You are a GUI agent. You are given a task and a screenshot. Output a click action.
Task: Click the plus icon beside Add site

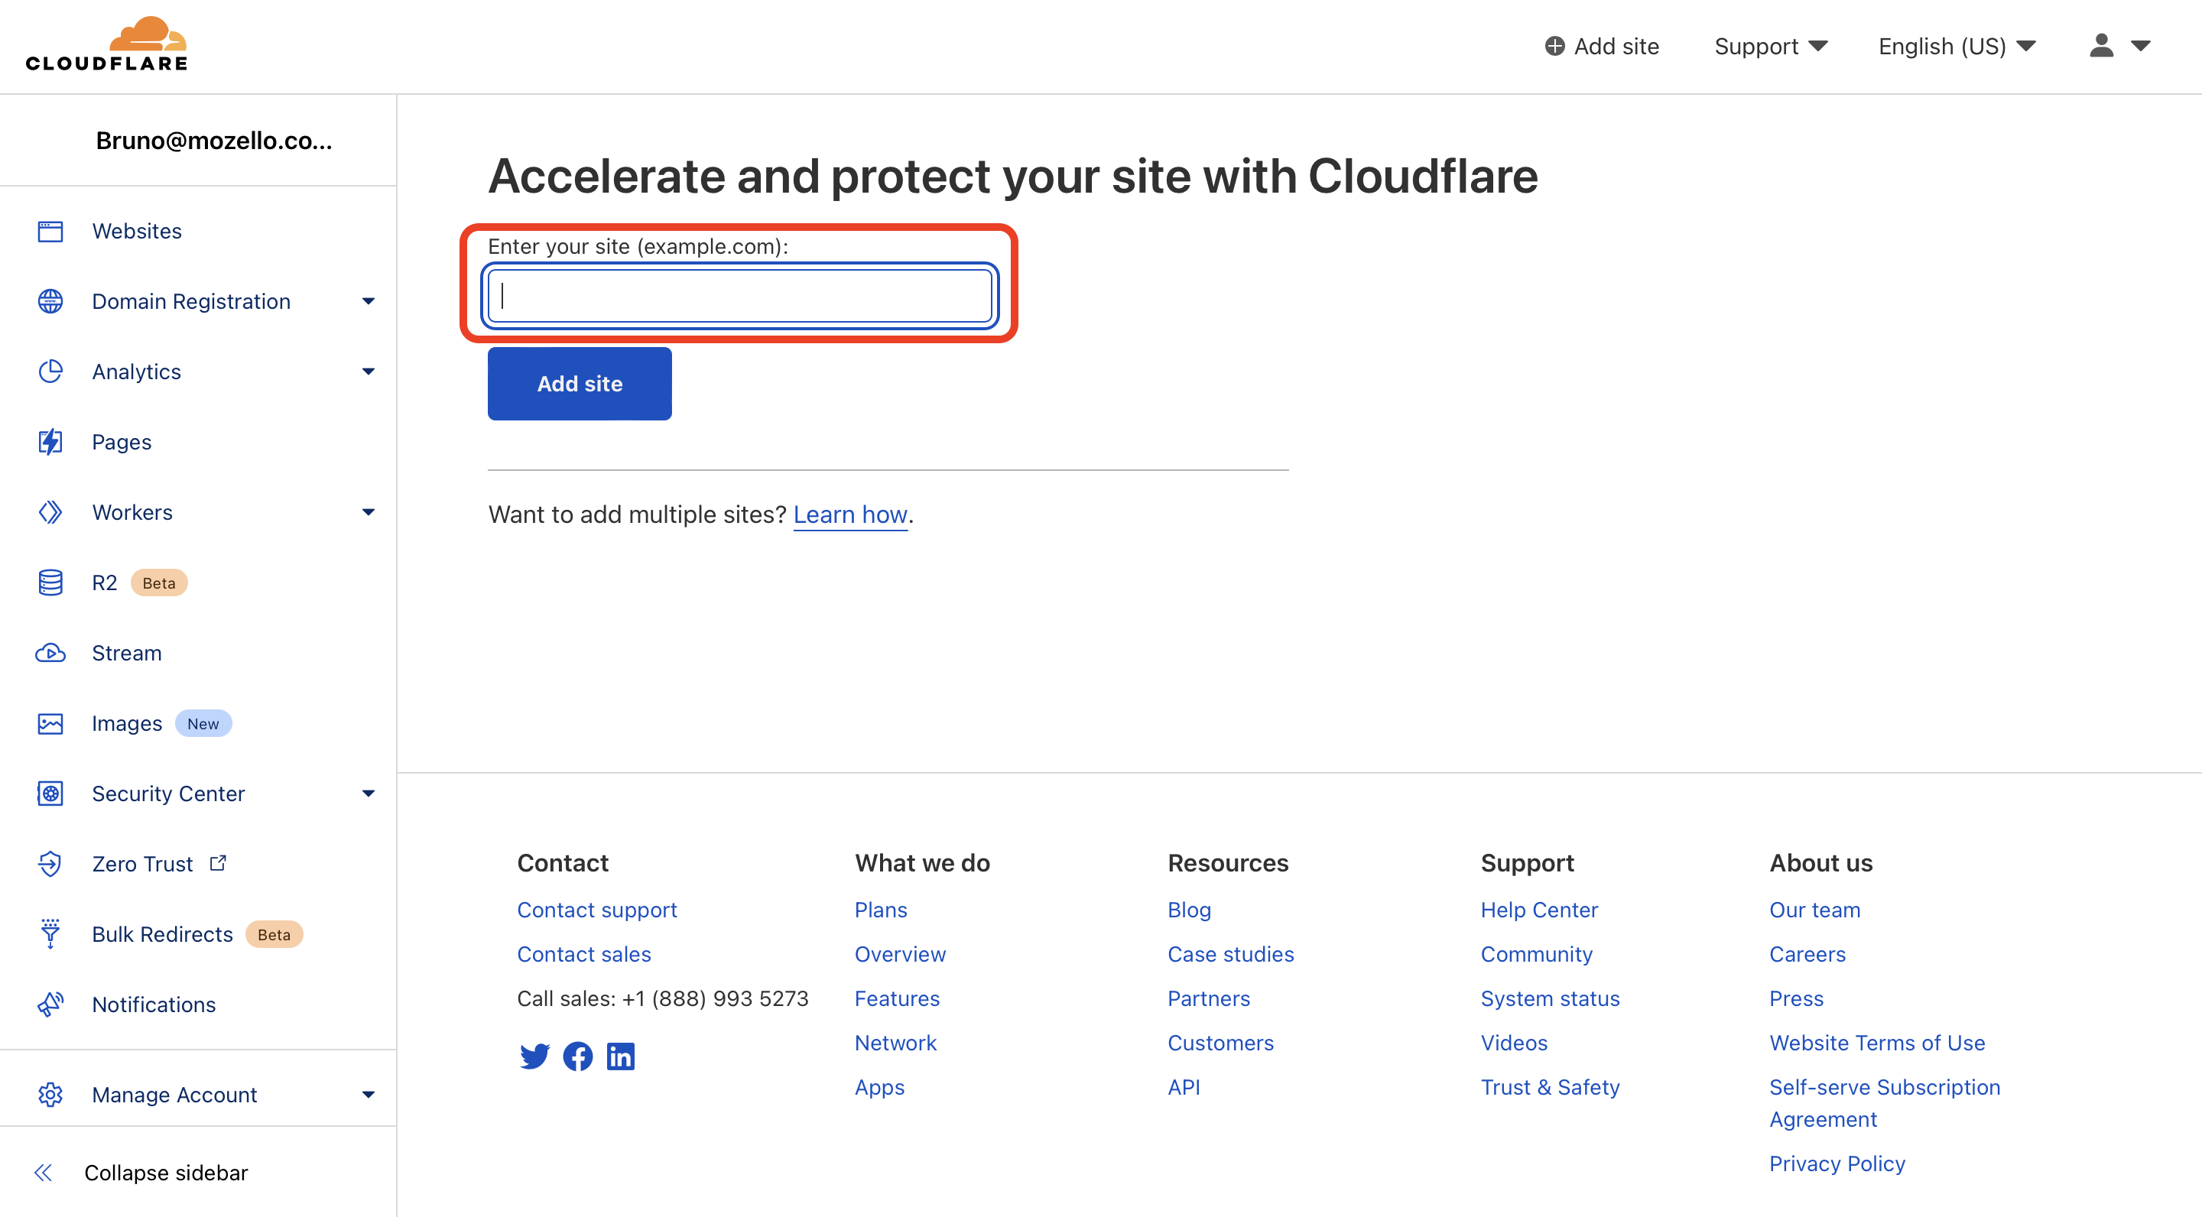click(1554, 46)
